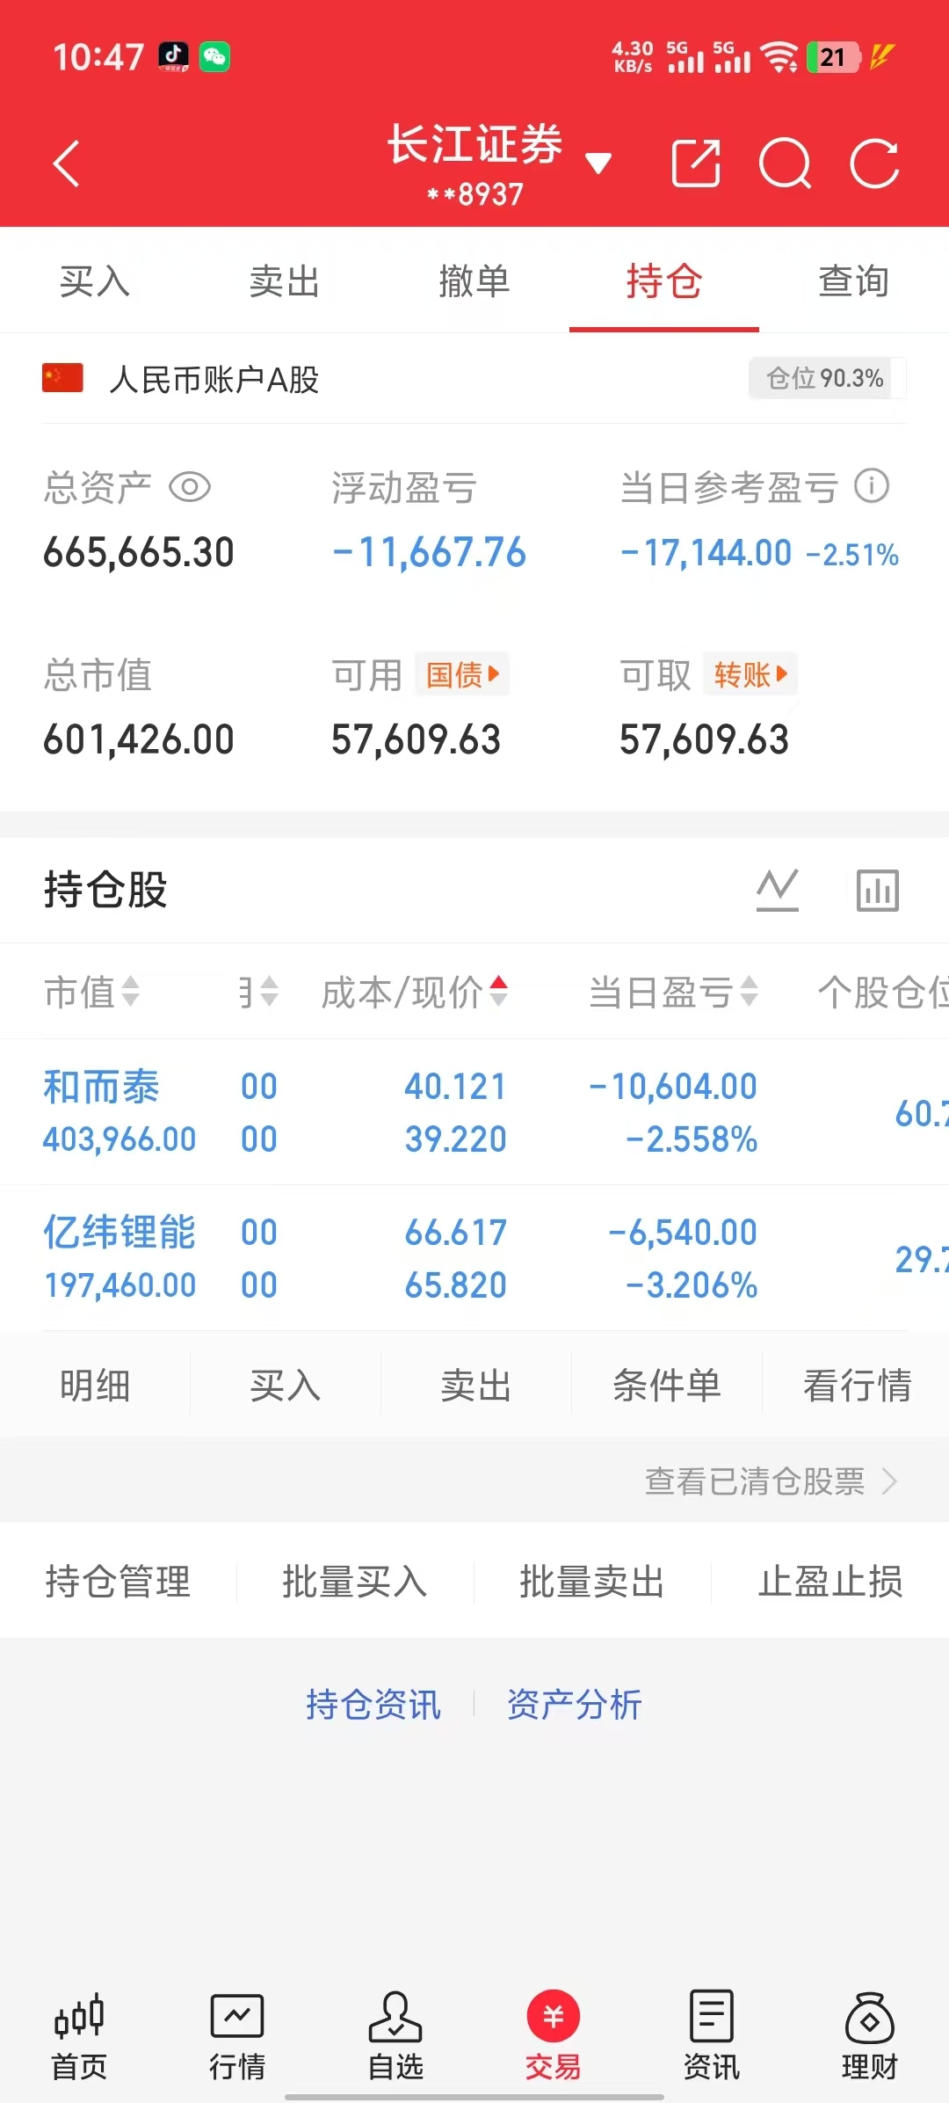Viewport: 949px width, 2103px height.
Task: Tap the info icon beside 当日参考盈亏
Action: click(873, 486)
